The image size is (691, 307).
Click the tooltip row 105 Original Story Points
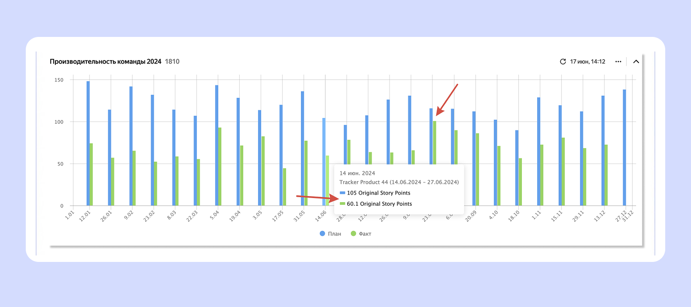coord(378,193)
